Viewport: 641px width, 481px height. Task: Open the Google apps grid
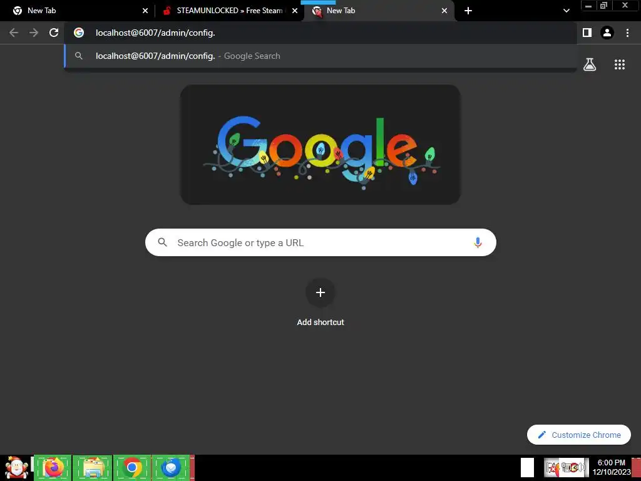pos(620,65)
